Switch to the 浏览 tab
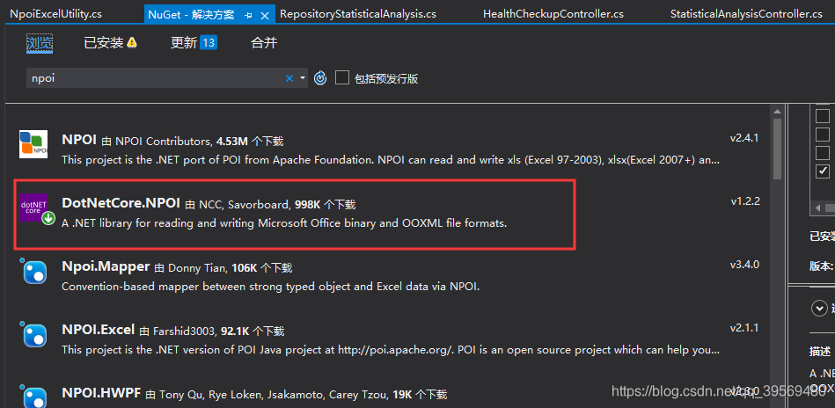The image size is (835, 408). click(x=40, y=42)
